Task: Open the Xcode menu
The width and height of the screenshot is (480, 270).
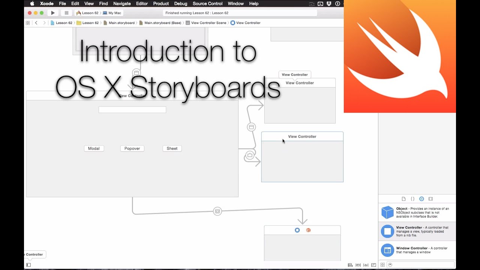Action: coord(47,3)
